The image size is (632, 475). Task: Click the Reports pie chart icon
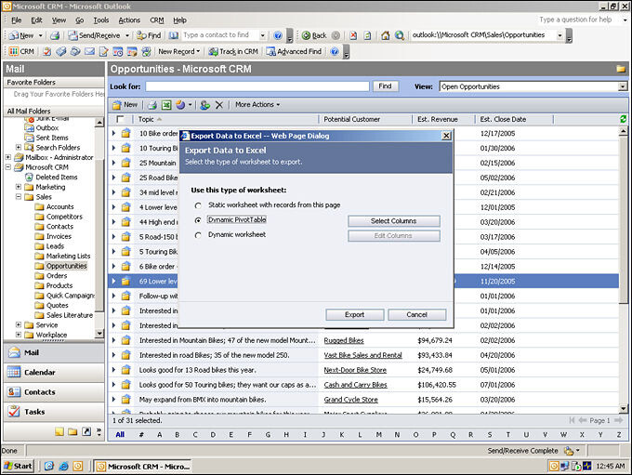[x=180, y=105]
